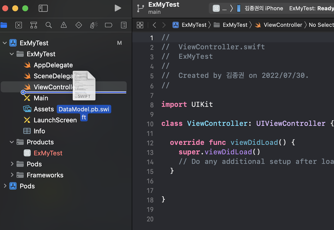
Task: Click line number 12 in gutter
Action: pos(150,143)
